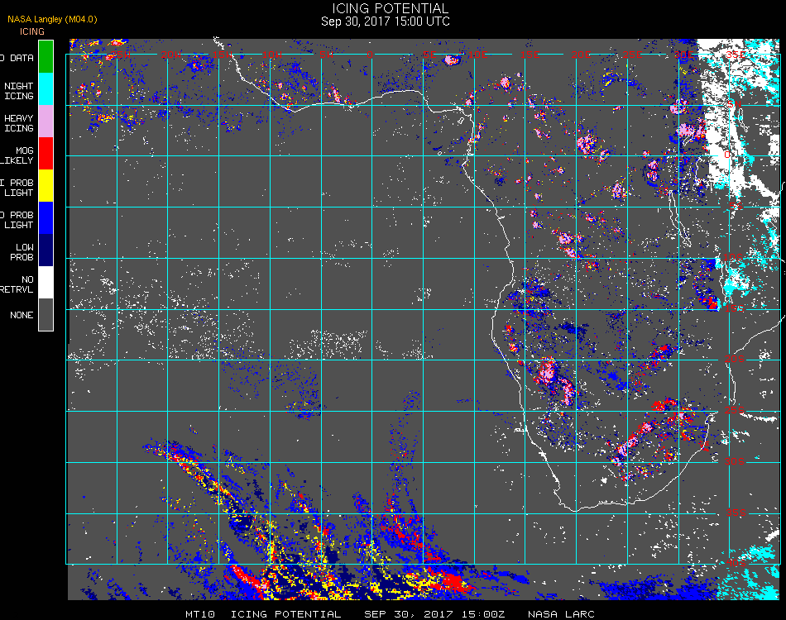This screenshot has width=786, height=620.
Task: Click the '35E' longitude label
Action: 736,55
